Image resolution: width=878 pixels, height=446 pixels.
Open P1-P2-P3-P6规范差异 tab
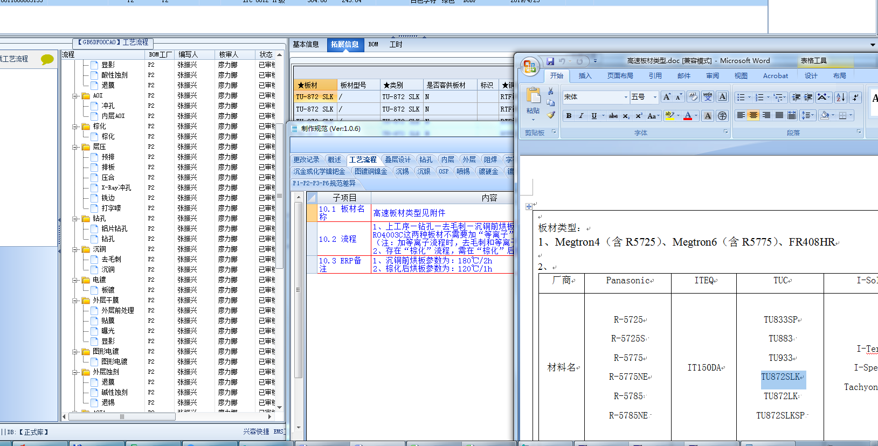pos(324,184)
